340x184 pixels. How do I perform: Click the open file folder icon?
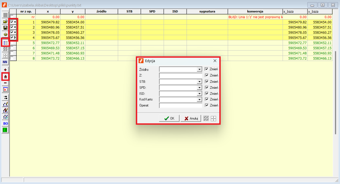coord(5,21)
